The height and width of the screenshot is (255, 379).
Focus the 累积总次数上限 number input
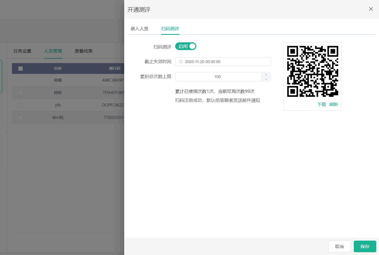click(218, 77)
